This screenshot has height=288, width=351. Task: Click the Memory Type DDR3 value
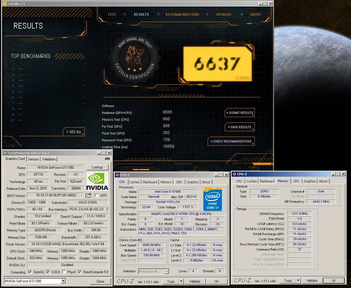click(x=264, y=191)
